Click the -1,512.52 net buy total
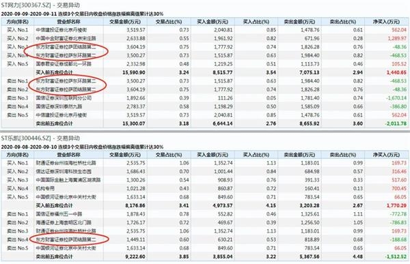410x264 pixels. (x=396, y=256)
